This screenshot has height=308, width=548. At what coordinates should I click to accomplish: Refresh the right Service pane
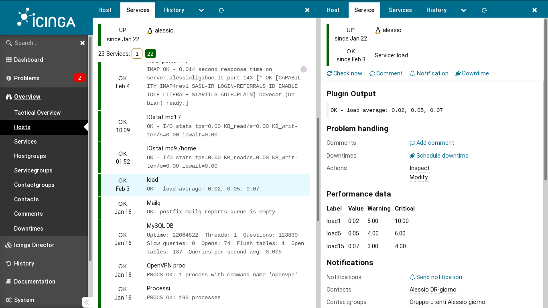click(x=484, y=10)
